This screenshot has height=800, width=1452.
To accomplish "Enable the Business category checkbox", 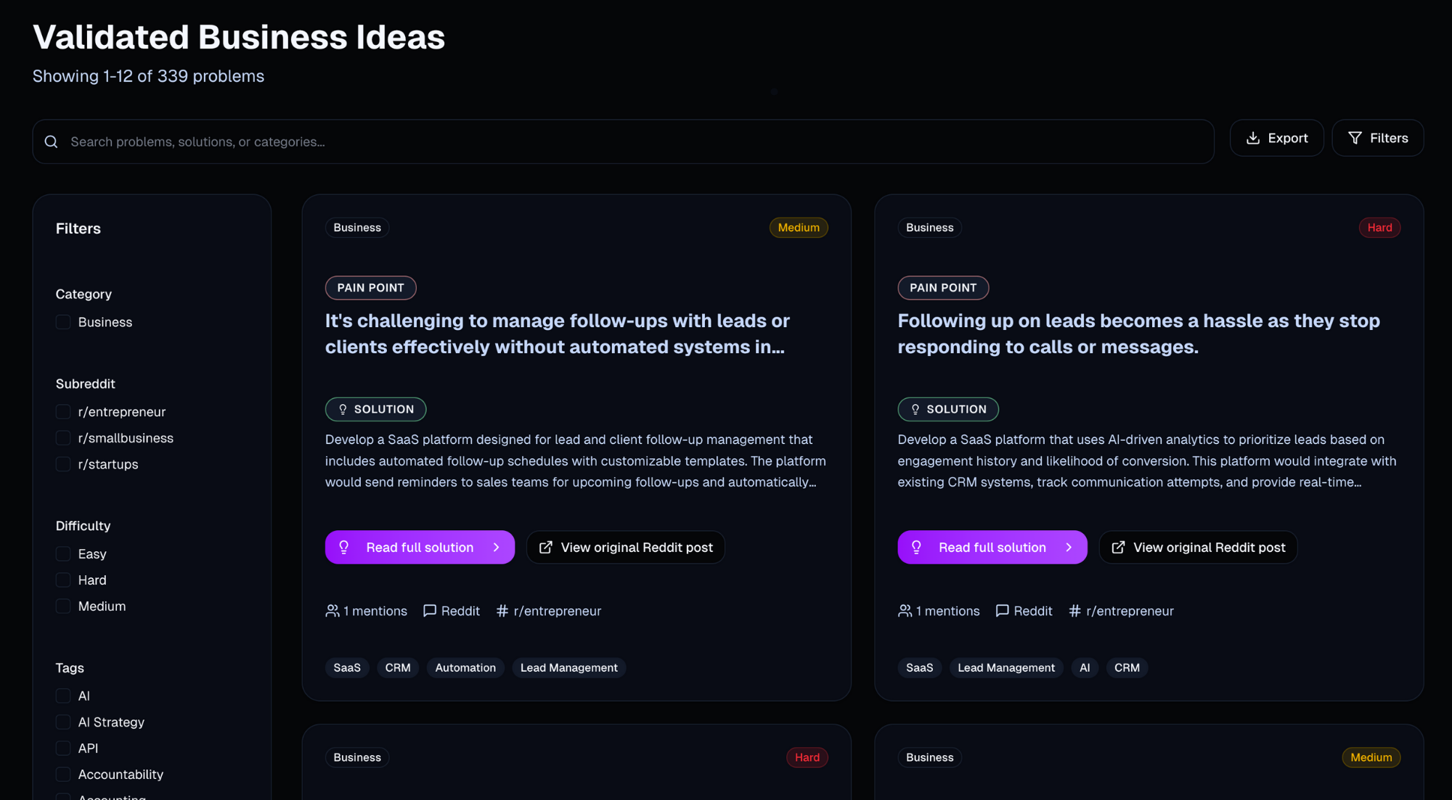I will (x=63, y=322).
